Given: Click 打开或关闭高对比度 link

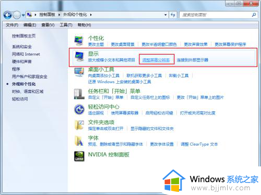Looking at the screenshot, I should pos(198,113).
